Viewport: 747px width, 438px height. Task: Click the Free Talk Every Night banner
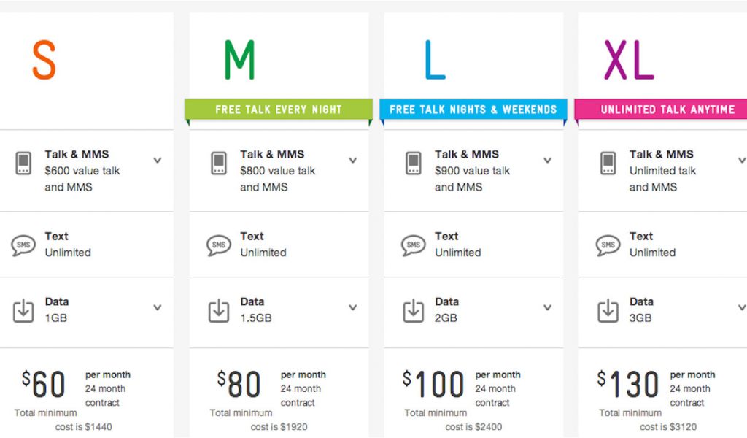[x=279, y=109]
